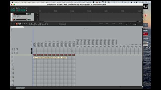Open the Routing view mode dropdown
Viewport: 161px width, 90px height.
point(17,27)
